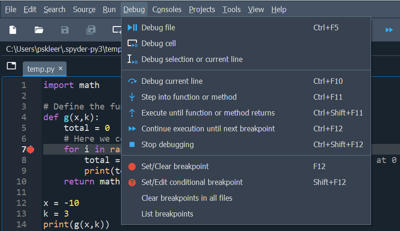Click the 'k = 3' code line
This screenshot has height=231, width=400.
(56, 214)
